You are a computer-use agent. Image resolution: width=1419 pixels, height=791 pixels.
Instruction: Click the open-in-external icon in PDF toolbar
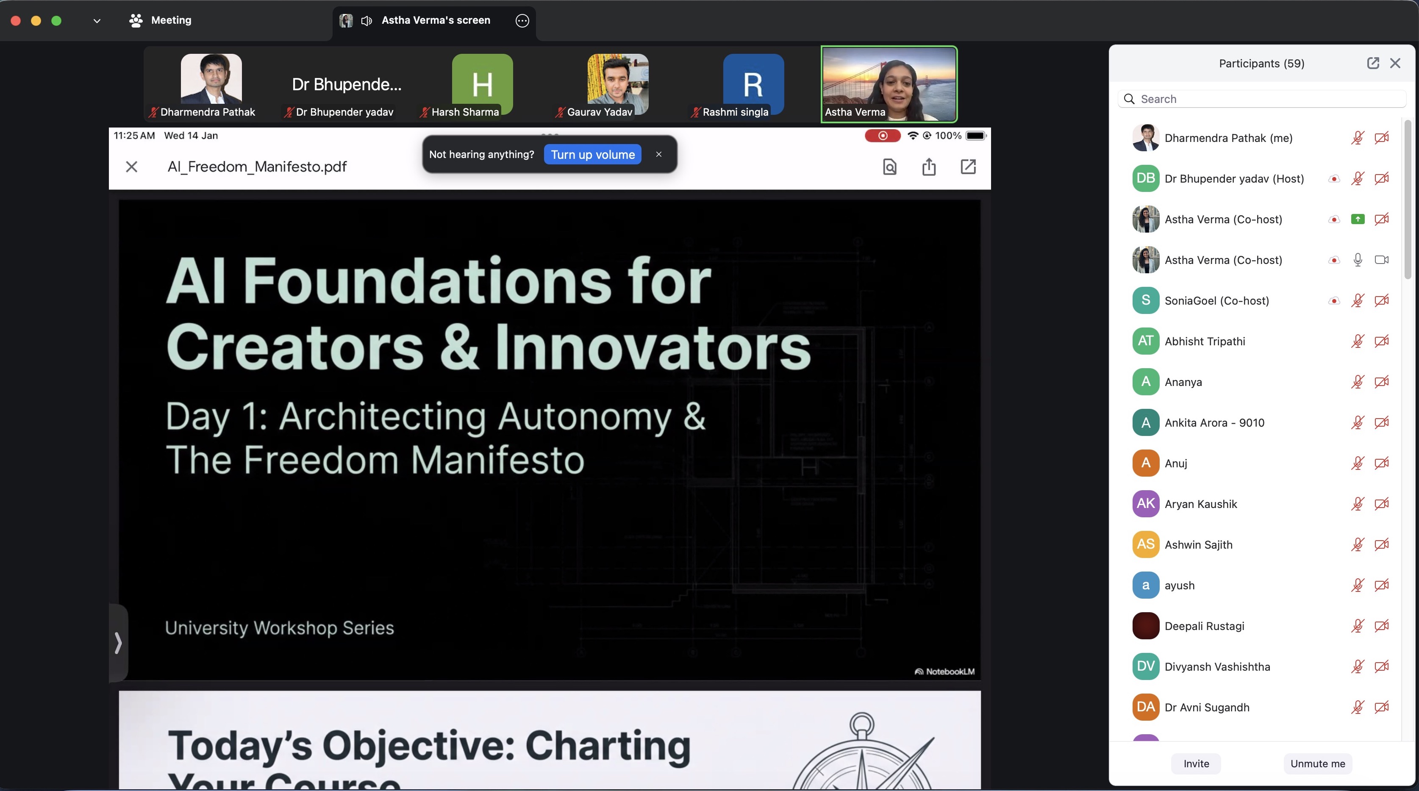(968, 167)
